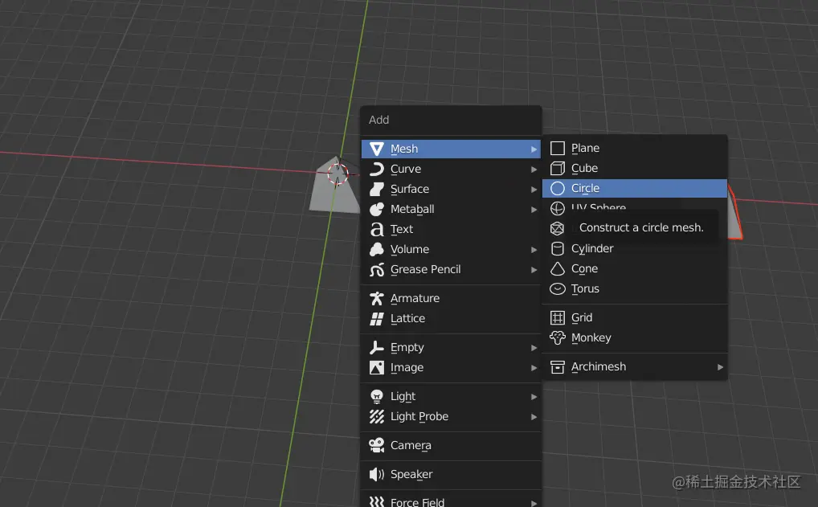Click the UV Sphere icon
The image size is (818, 507).
point(557,209)
